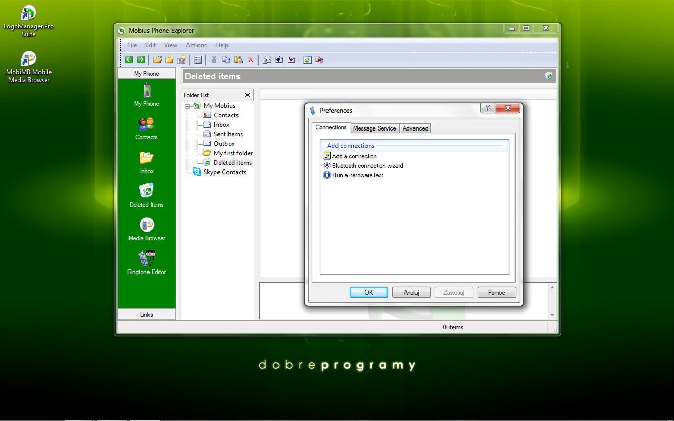Click the My Phone panel header
Screen dimensions: 674x421
tap(147, 74)
